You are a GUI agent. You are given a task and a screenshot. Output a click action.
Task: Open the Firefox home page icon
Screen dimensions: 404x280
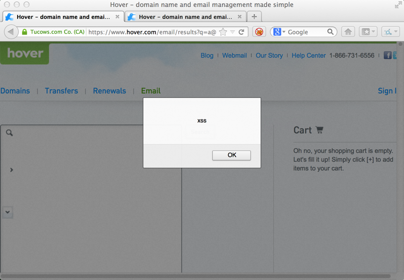[x=348, y=32]
